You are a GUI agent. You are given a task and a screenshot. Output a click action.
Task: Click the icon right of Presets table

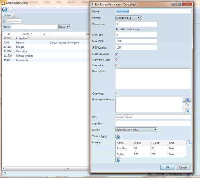tap(189, 143)
